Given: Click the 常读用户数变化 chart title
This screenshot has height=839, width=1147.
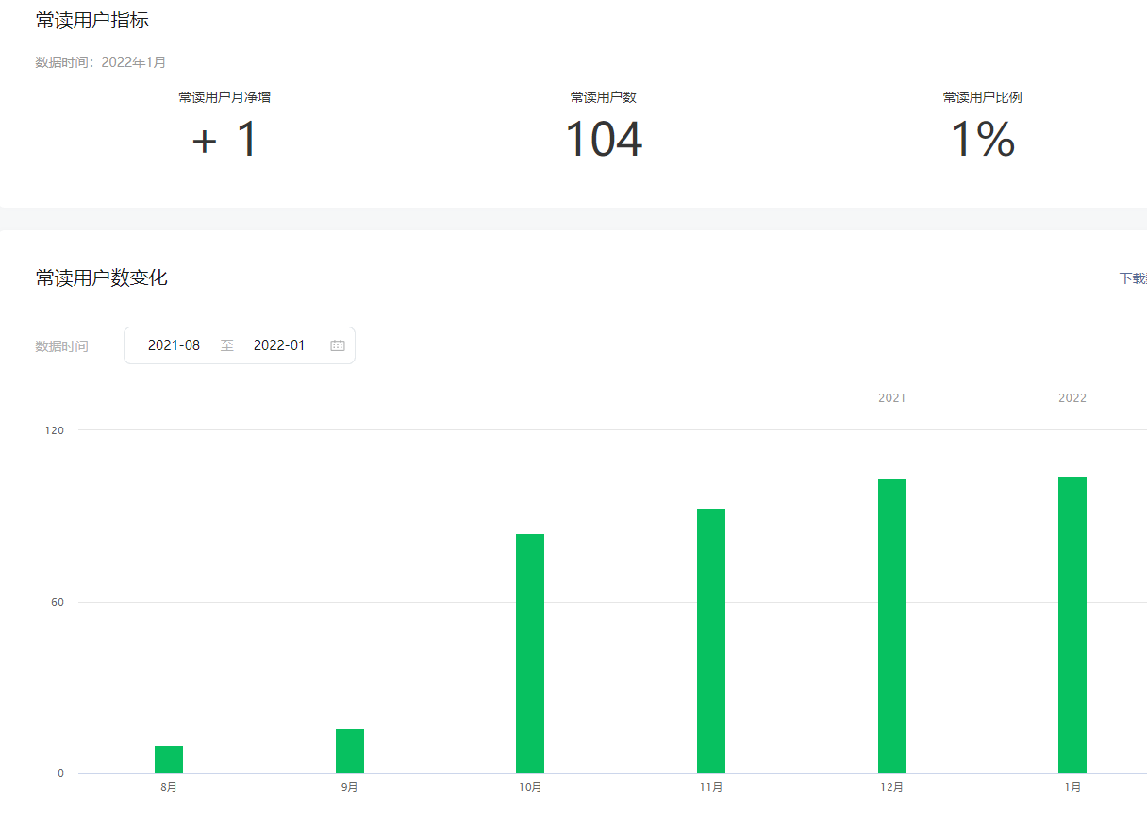Looking at the screenshot, I should pyautogui.click(x=102, y=277).
